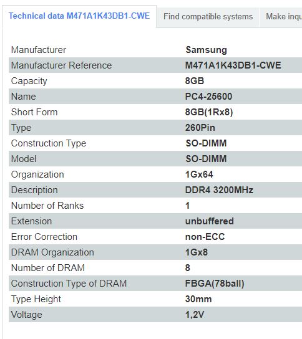Click the Extension row label
Viewport: 302px width, 339px height.
(x=31, y=221)
